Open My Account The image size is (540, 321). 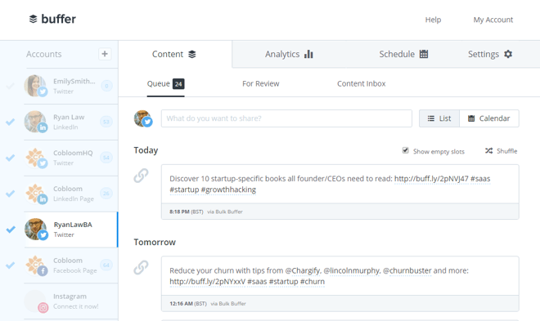[x=493, y=20]
